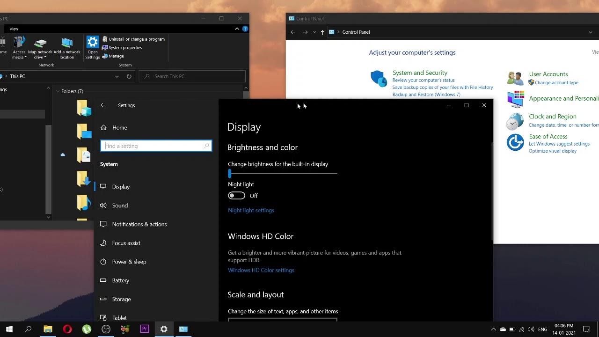Image resolution: width=599 pixels, height=337 pixels.
Task: Open User Accounts category
Action: pyautogui.click(x=548, y=74)
